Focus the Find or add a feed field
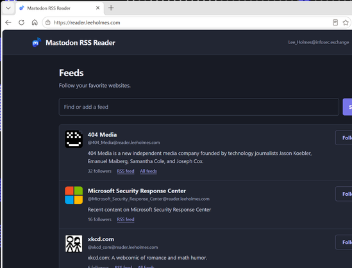The image size is (352, 268). pyautogui.click(x=199, y=107)
